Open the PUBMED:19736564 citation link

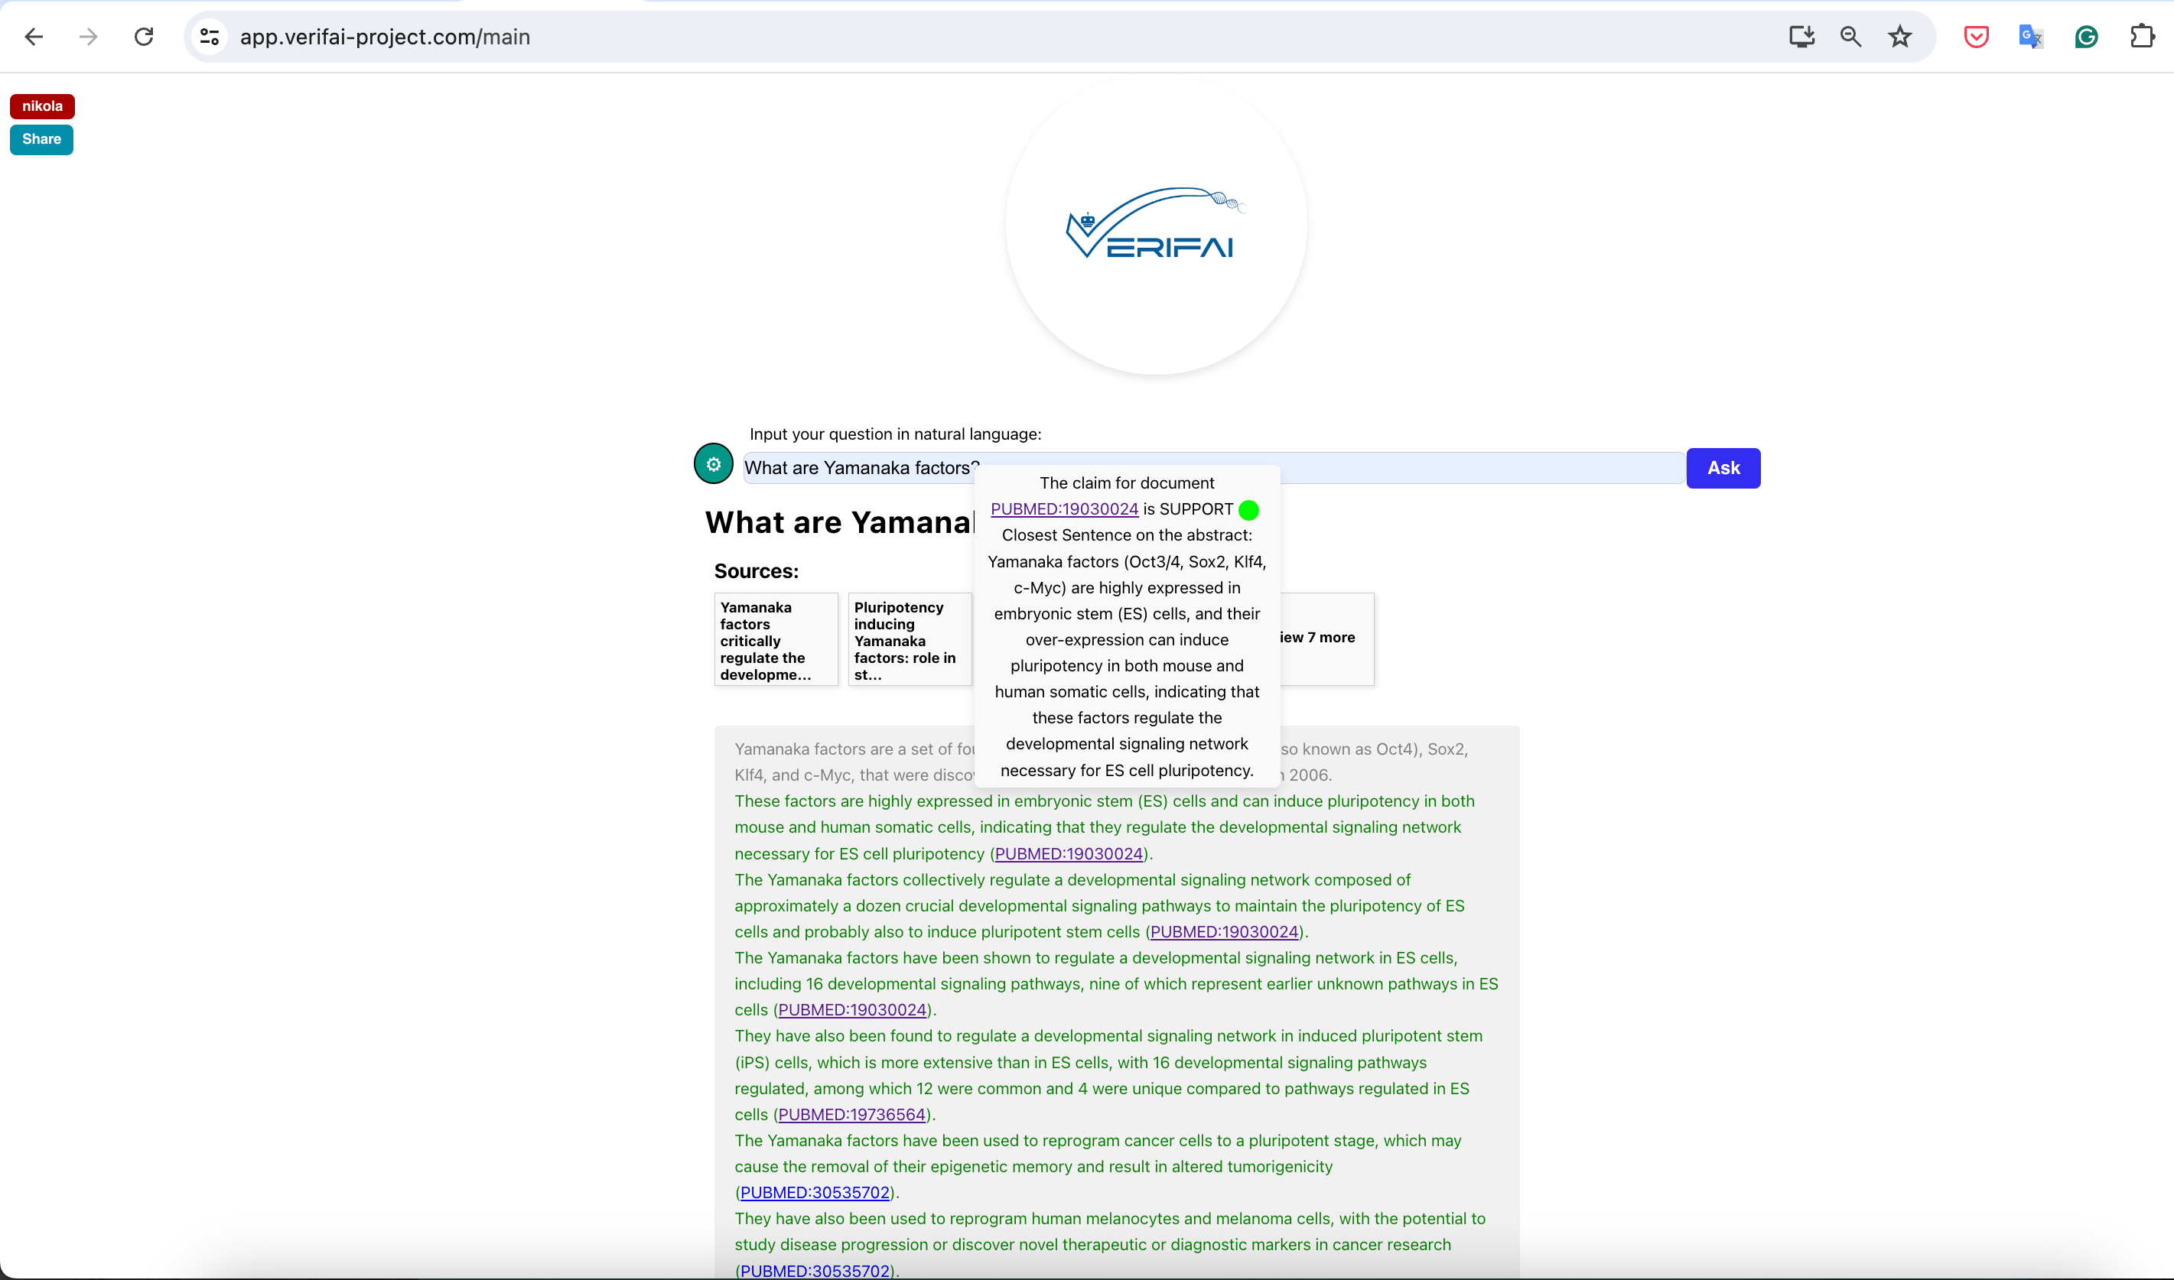851,1116
